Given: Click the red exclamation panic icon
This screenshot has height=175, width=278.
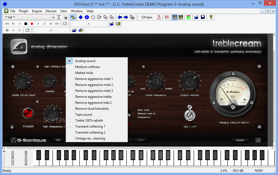Looking at the screenshot, I should (x=167, y=17).
